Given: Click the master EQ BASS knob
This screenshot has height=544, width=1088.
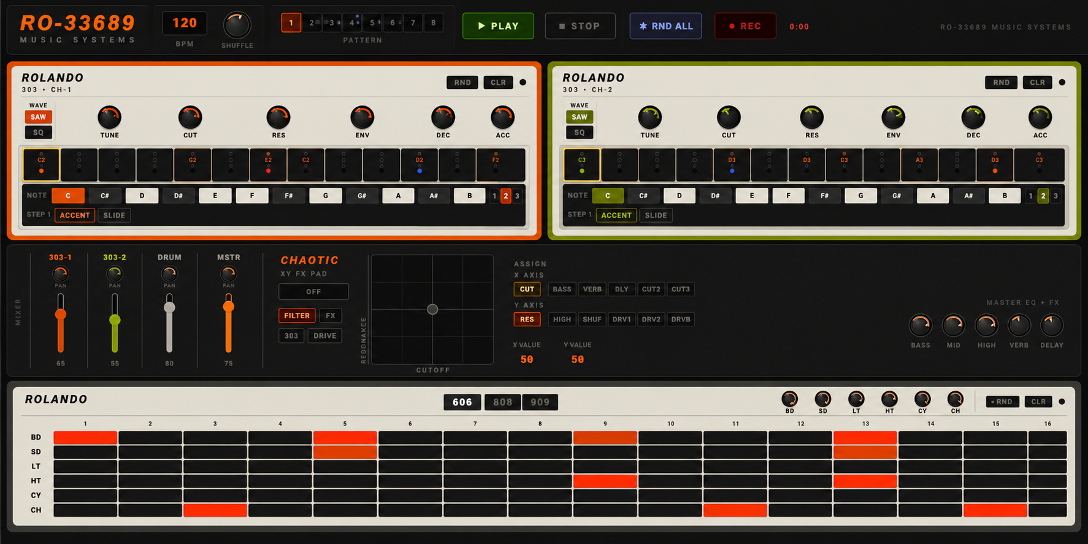Looking at the screenshot, I should [x=921, y=325].
